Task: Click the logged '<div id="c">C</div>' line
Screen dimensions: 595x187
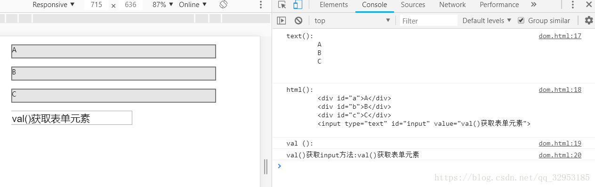Action: 354,115
